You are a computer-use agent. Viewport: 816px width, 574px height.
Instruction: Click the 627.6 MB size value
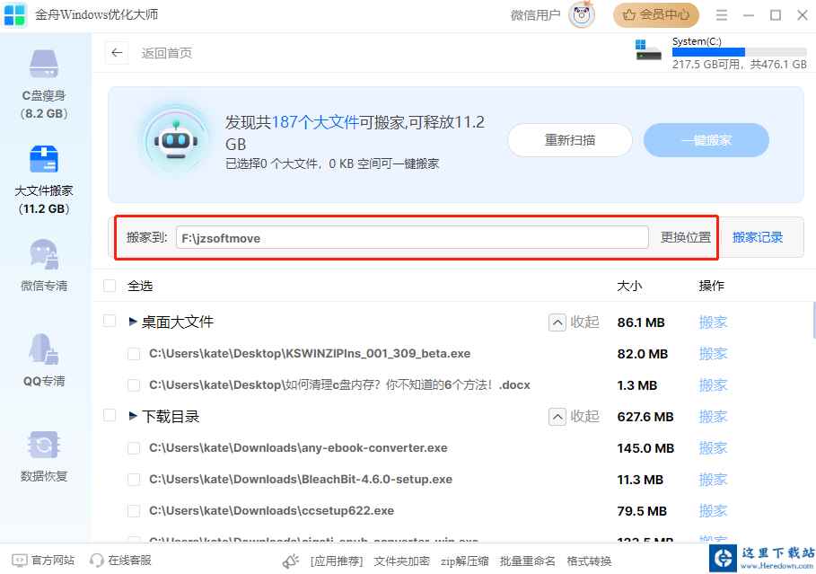pos(645,417)
